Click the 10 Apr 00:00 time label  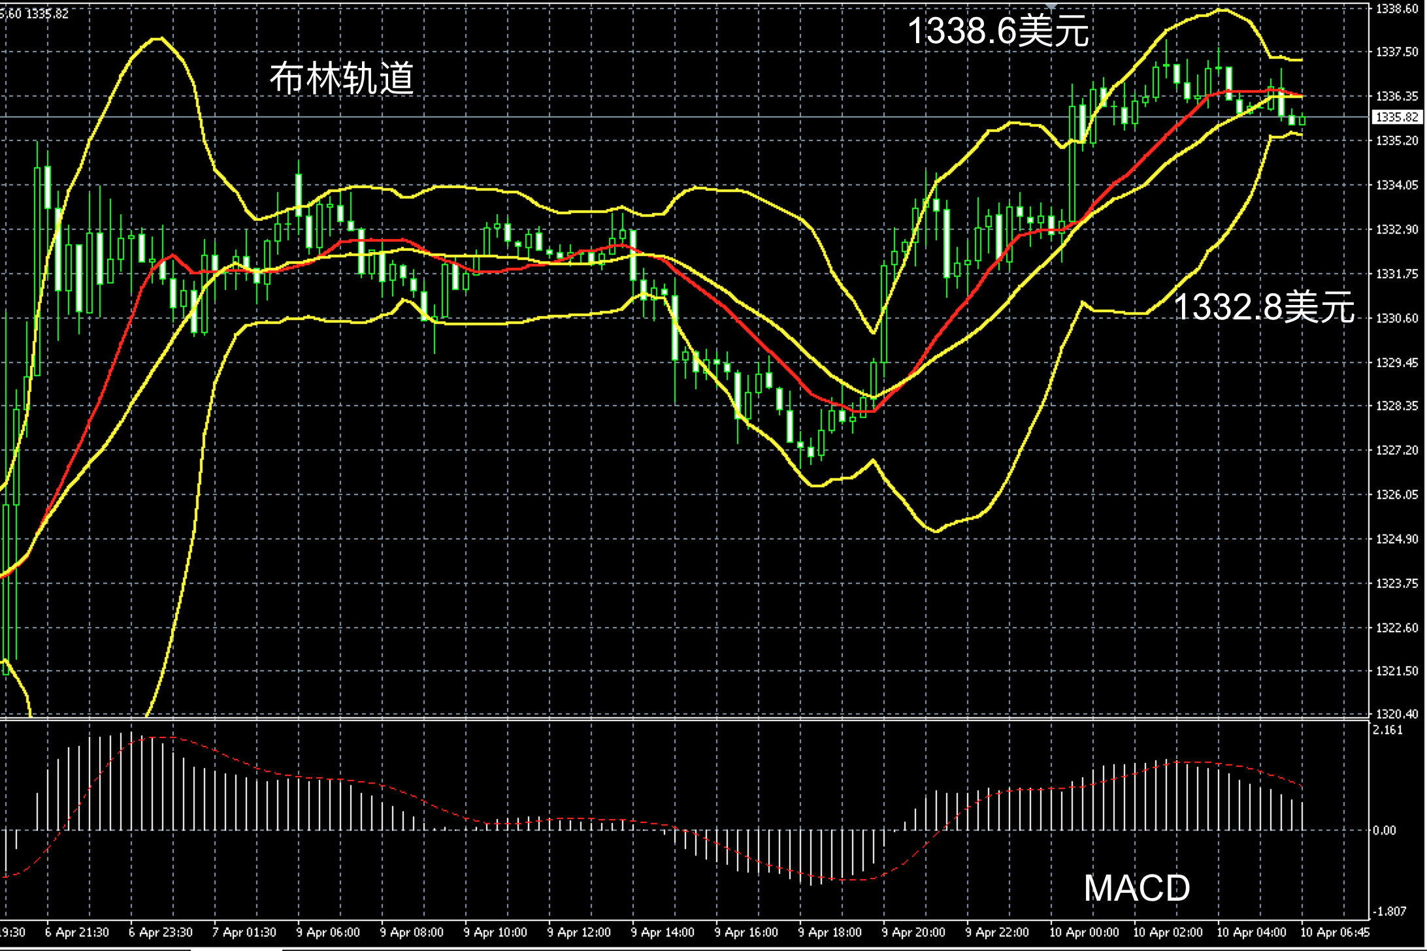(x=1083, y=933)
